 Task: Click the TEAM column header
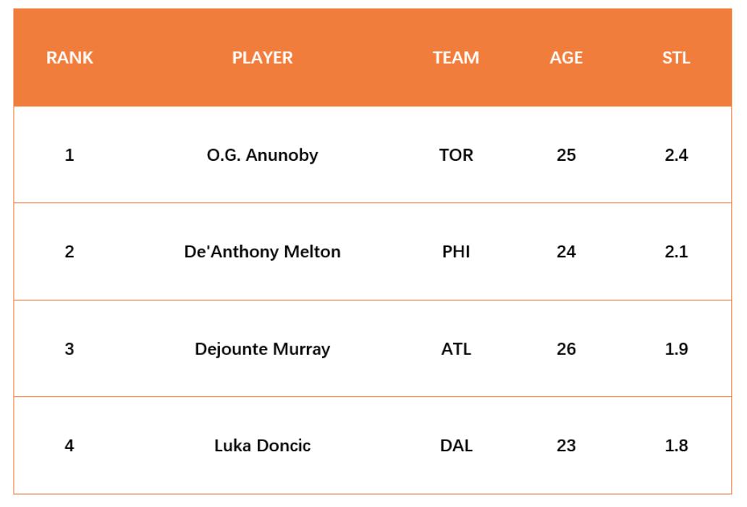[x=456, y=58]
